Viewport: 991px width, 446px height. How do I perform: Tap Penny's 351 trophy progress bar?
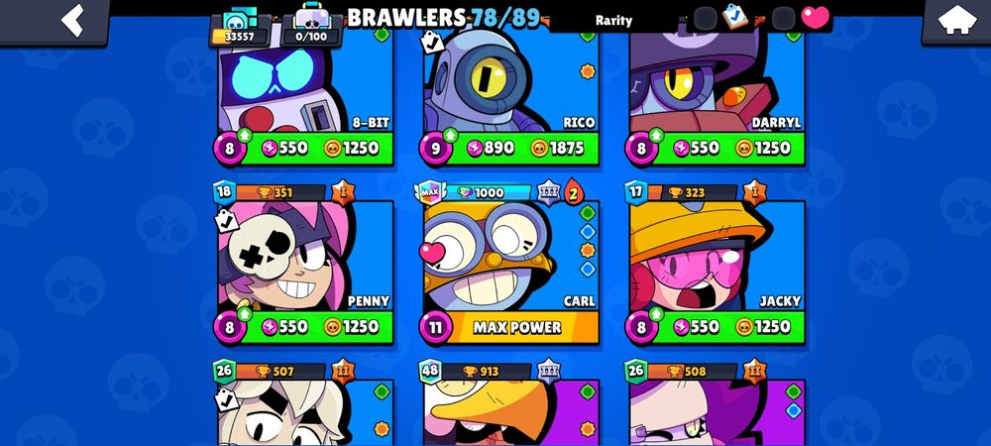click(281, 192)
